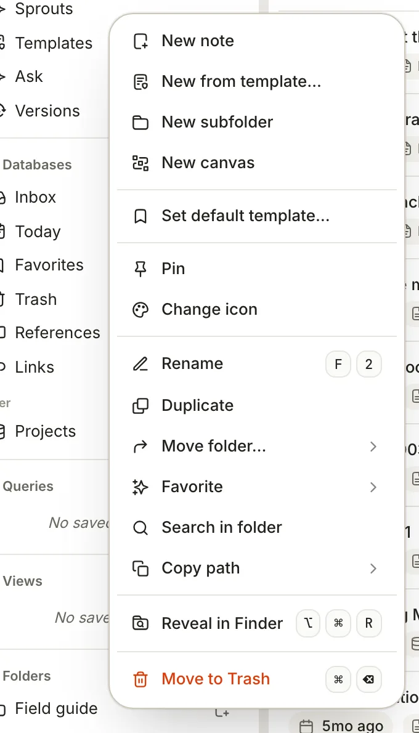Select Duplicate in the context menu

(257, 405)
